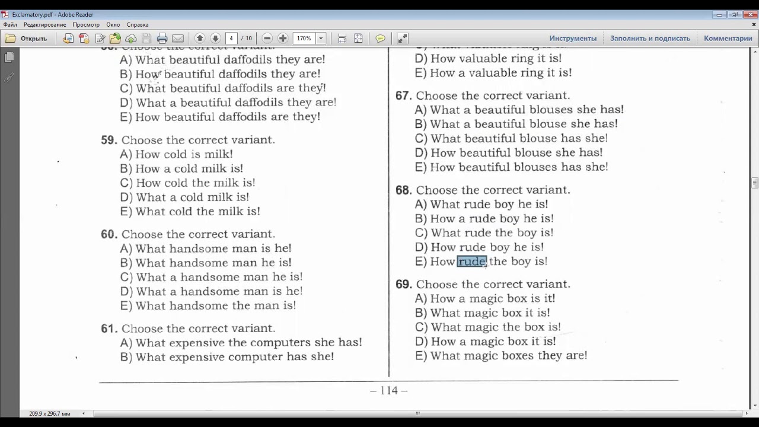Image resolution: width=759 pixels, height=427 pixels.
Task: Open the Комментарии pane
Action: [728, 39]
